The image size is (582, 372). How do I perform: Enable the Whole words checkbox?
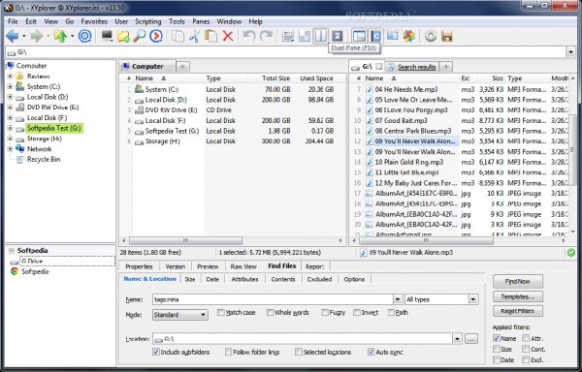point(270,312)
